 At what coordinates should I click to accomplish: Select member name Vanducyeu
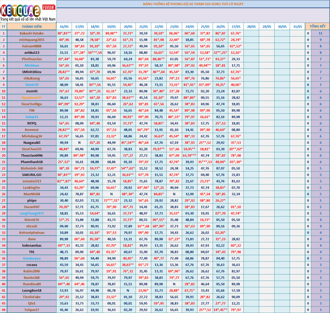pyautogui.click(x=32, y=258)
